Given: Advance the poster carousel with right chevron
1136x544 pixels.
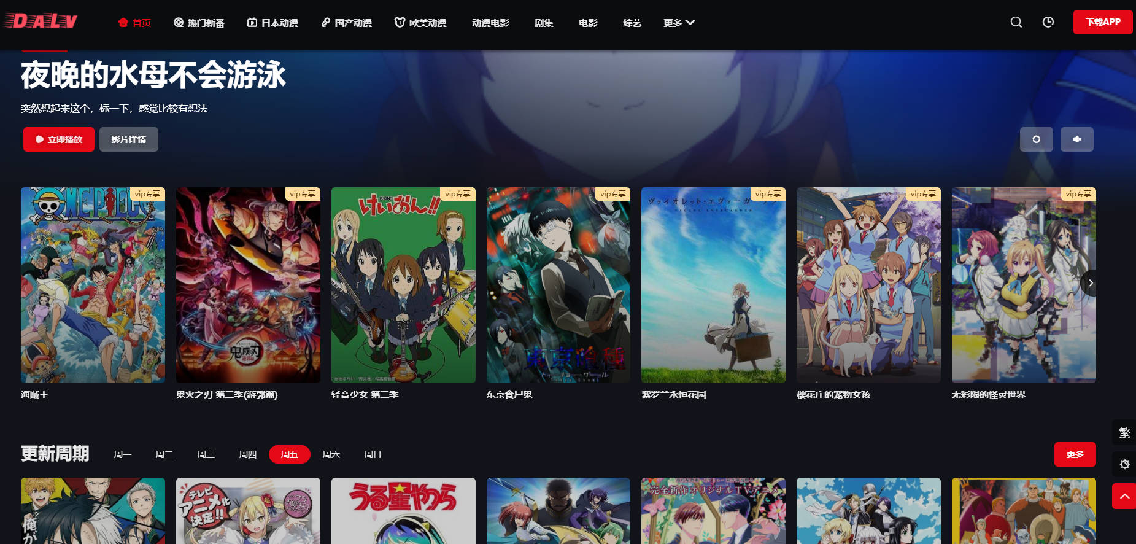Looking at the screenshot, I should [1090, 283].
